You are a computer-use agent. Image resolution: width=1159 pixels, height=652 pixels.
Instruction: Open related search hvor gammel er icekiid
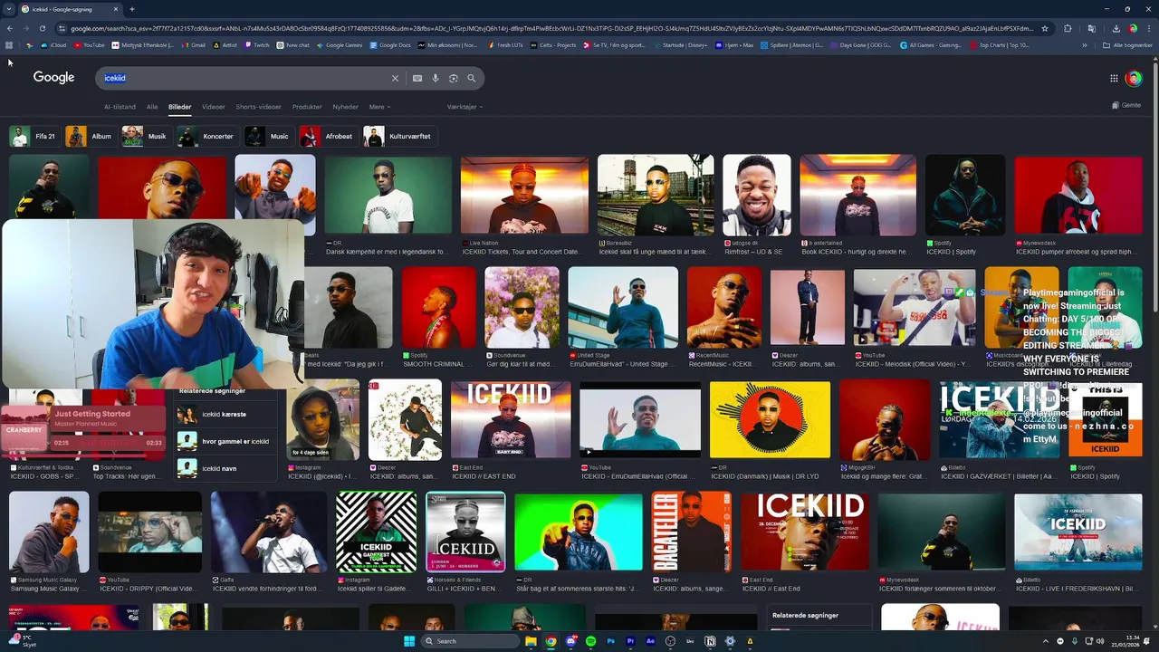pos(225,441)
